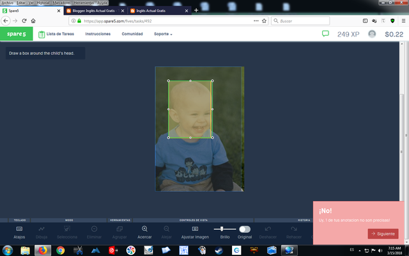Image resolution: width=409 pixels, height=256 pixels.
Task: Click the Agrupar group tool
Action: pyautogui.click(x=120, y=232)
